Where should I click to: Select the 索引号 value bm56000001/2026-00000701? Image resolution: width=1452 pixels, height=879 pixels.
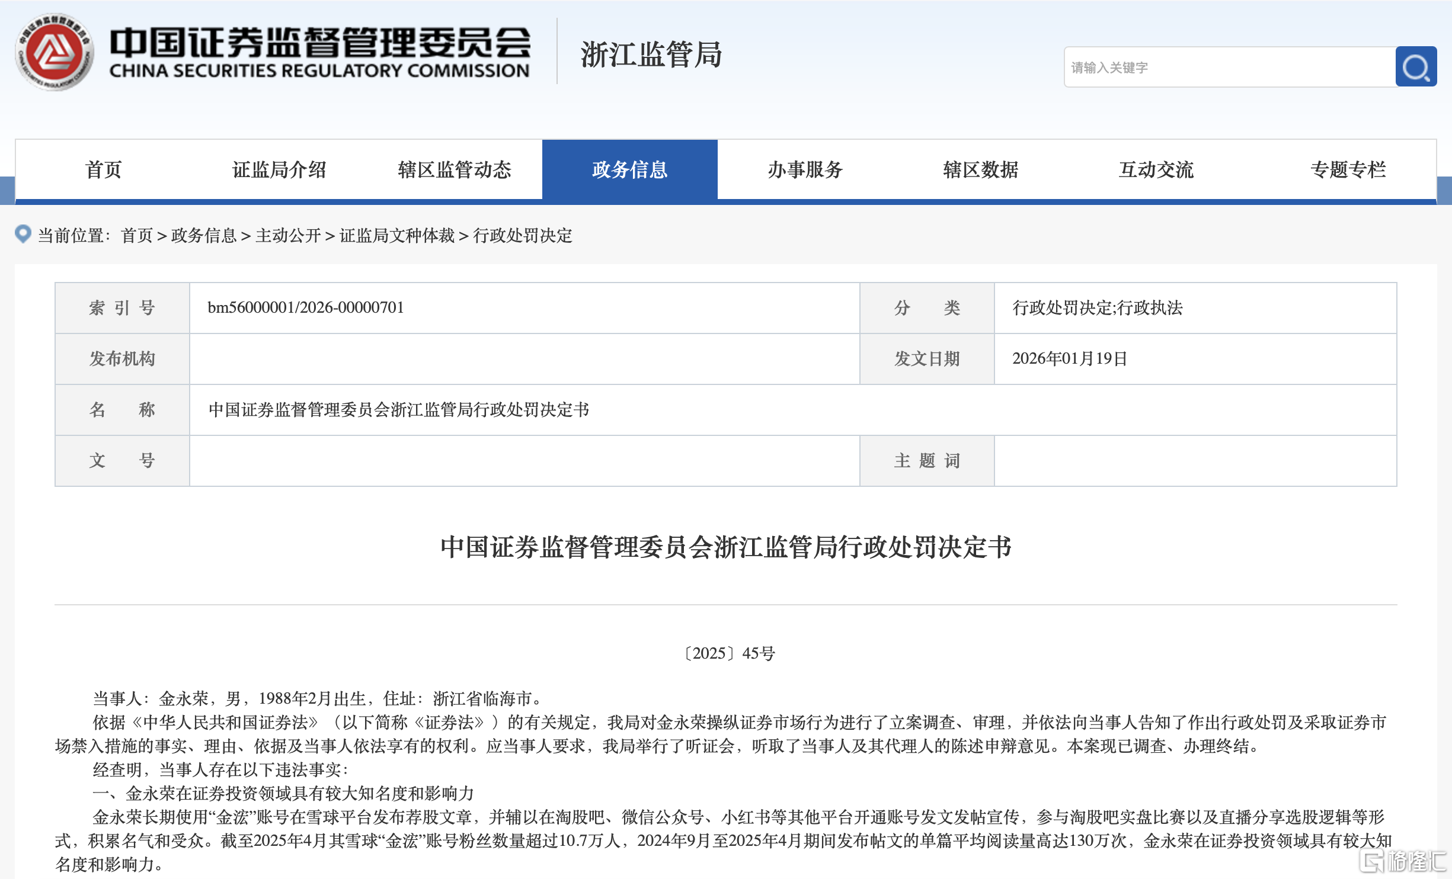click(305, 307)
